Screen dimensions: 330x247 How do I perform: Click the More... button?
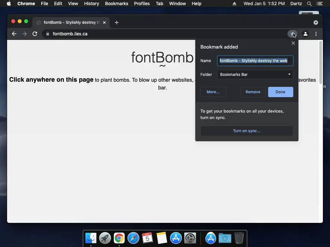(x=213, y=92)
